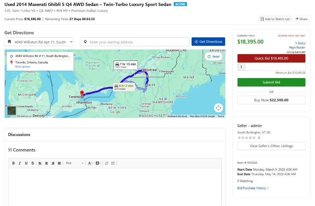This screenshot has height=206, width=315.
Task: Toggle bold formatting in comment editor
Action: [13, 163]
